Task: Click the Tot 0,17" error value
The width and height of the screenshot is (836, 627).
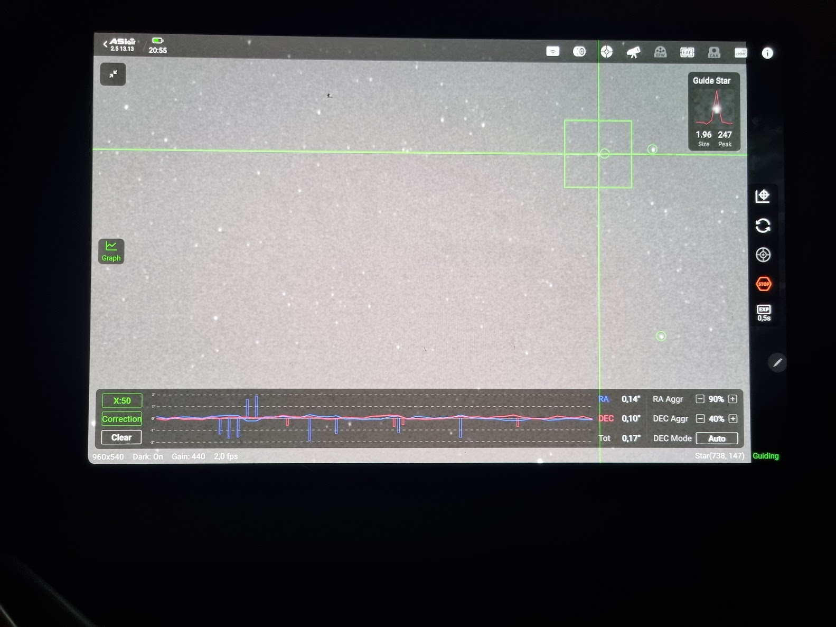Action: 631,438
